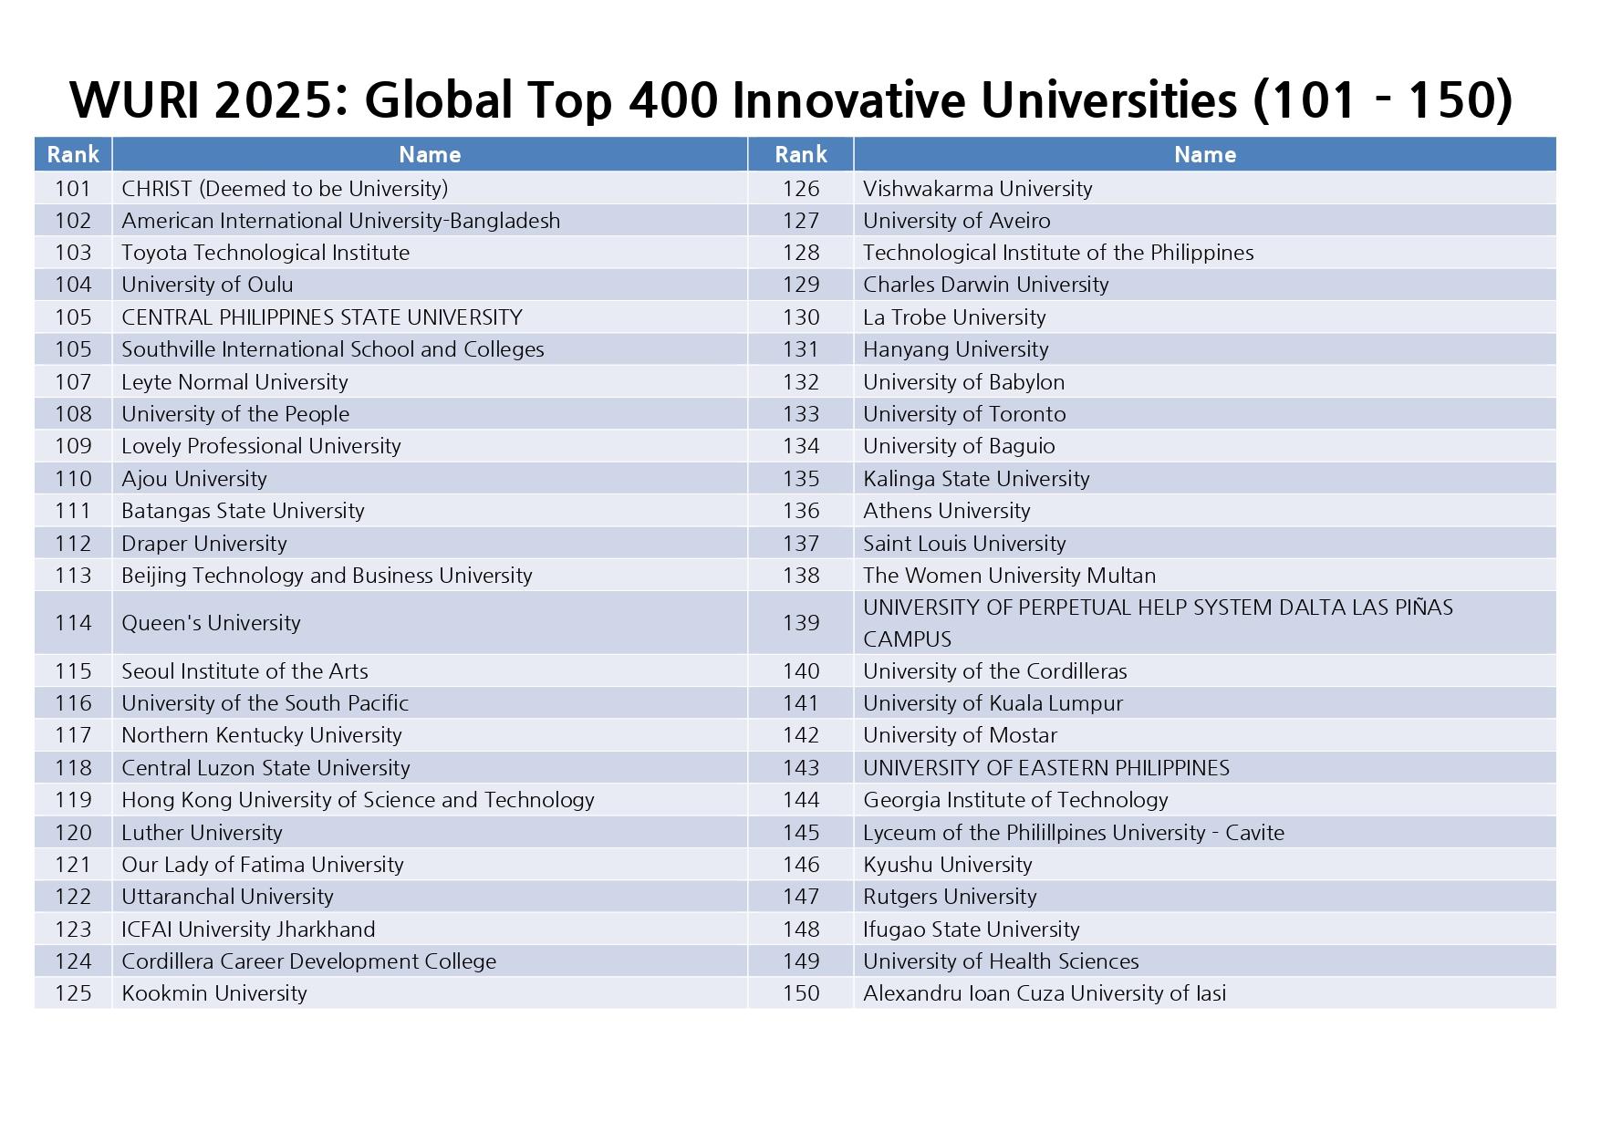The height and width of the screenshot is (1132, 1601).
Task: Select Saint Louis University
Action: tap(964, 544)
